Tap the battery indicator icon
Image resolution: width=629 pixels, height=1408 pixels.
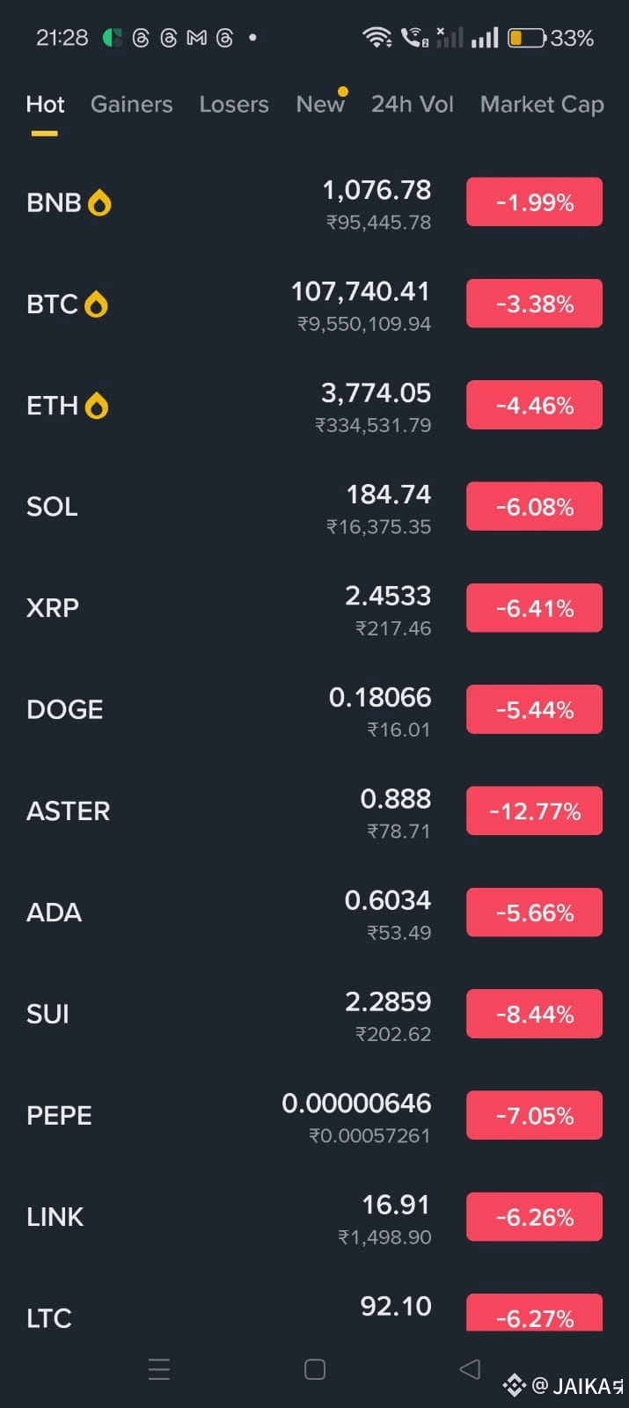[527, 38]
